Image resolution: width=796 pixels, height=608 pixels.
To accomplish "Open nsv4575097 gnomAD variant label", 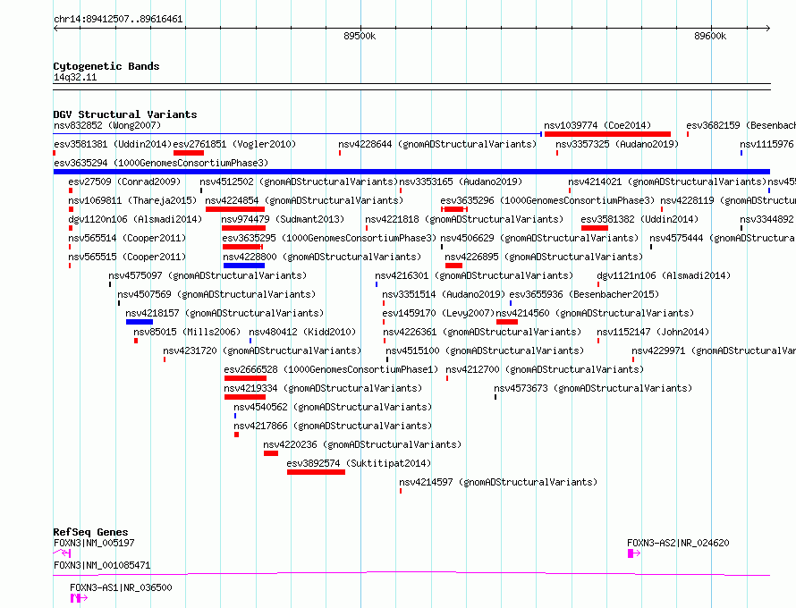I will (207, 275).
